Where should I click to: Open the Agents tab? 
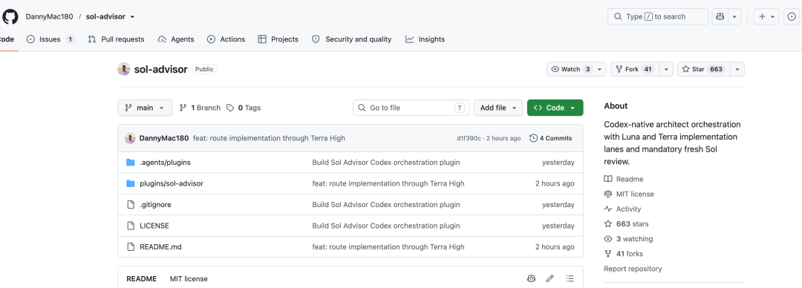pyautogui.click(x=176, y=39)
